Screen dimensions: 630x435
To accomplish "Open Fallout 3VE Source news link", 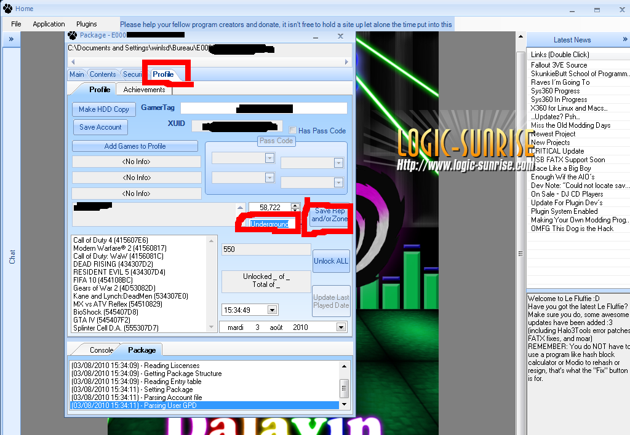I will click(559, 65).
